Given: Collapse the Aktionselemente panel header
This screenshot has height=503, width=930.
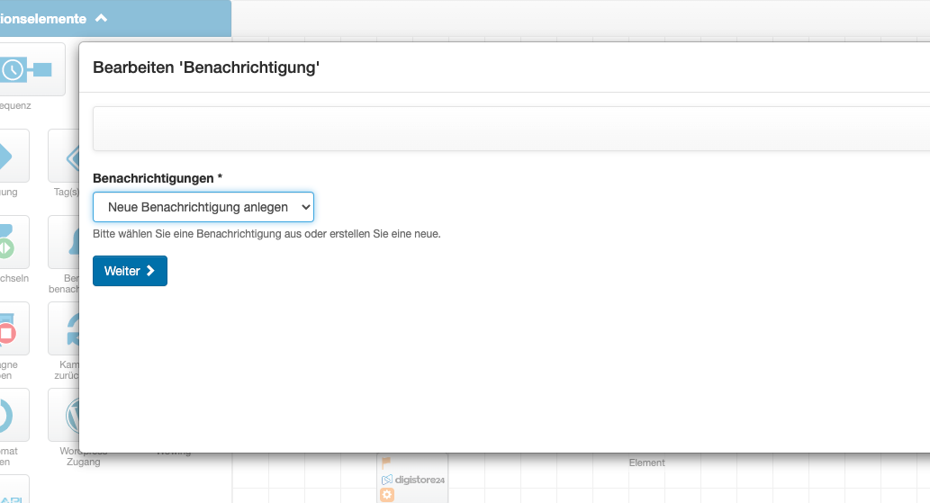Looking at the screenshot, I should 101,18.
